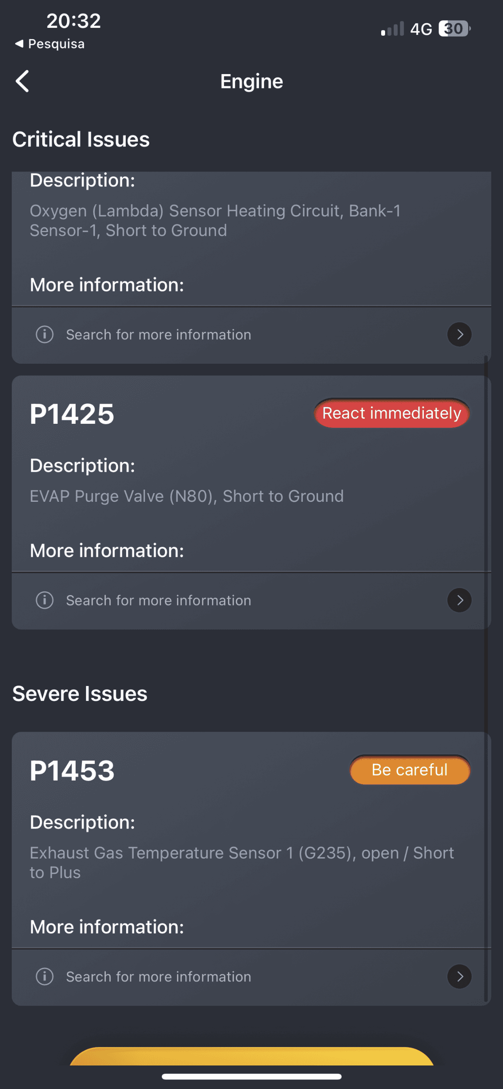Screen dimensions: 503x1089
Task: Tap the cellular signal bars icon
Action: (392, 29)
